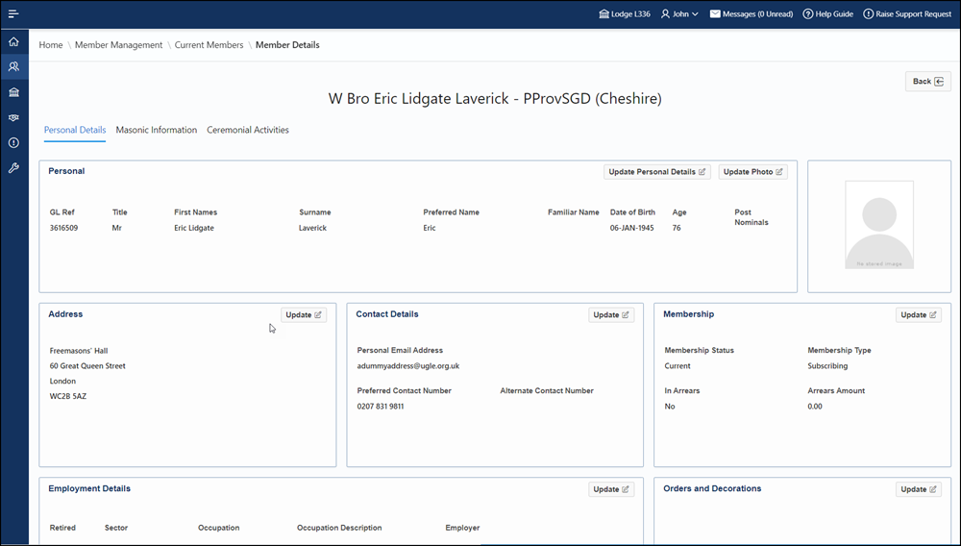The width and height of the screenshot is (961, 546).
Task: Switch to Ceremonial Activities tab
Action: coord(247,130)
